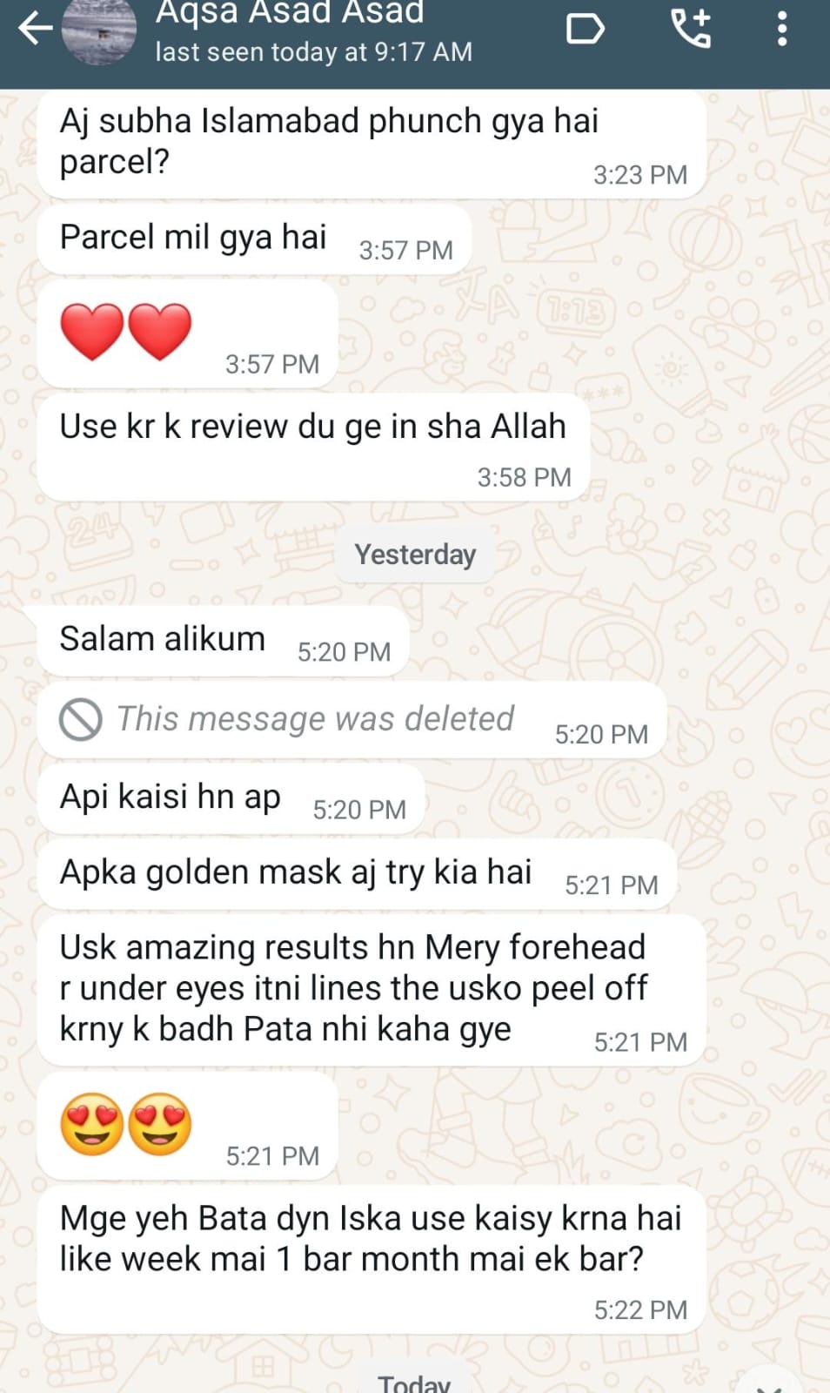
Task: Tap the two red hearts emoji
Action: coord(126,332)
